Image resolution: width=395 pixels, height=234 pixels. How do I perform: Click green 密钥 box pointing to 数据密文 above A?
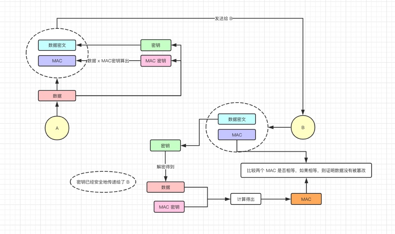click(156, 45)
